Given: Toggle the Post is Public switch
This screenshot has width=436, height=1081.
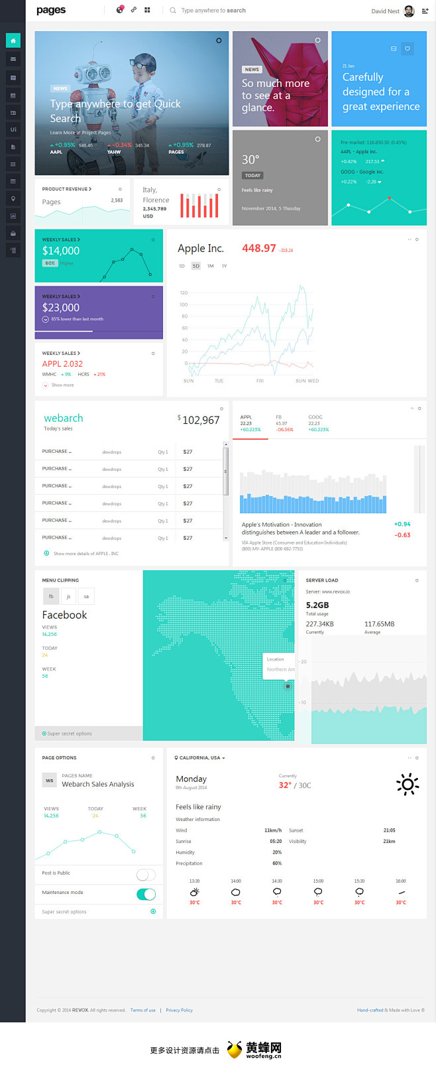Looking at the screenshot, I should pos(146,875).
